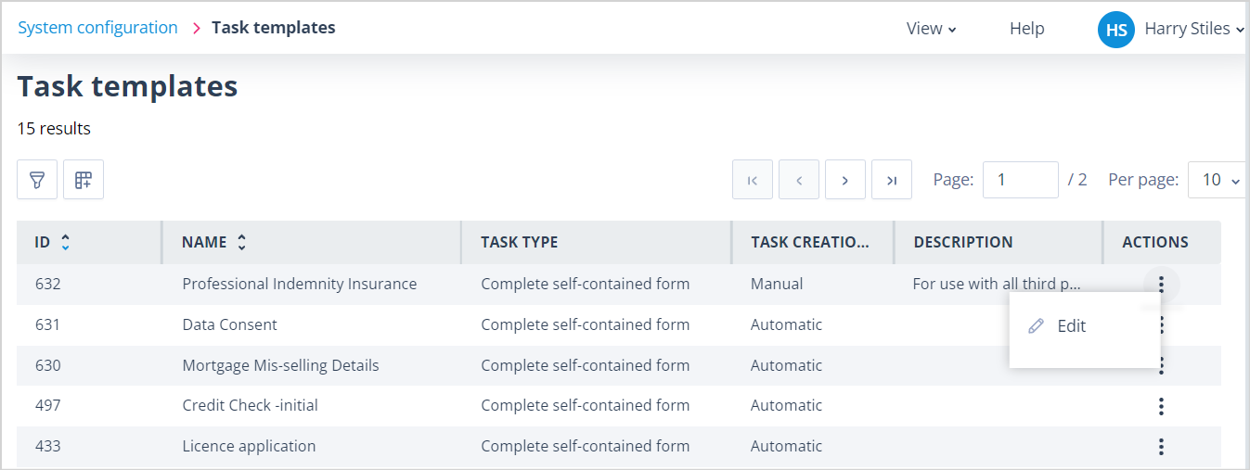Open actions menu for Licence application
The width and height of the screenshot is (1250, 470).
click(1161, 447)
